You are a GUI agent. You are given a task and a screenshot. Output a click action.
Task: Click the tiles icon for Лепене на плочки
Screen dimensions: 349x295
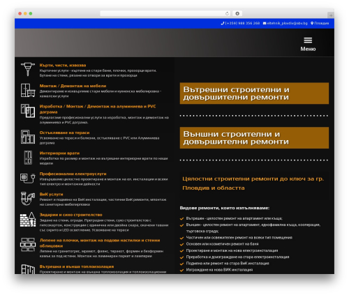28,245
